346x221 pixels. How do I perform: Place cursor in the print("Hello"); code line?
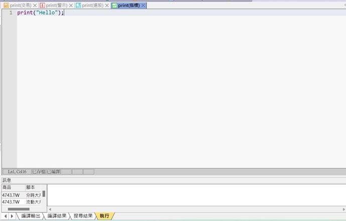pyautogui.click(x=41, y=12)
